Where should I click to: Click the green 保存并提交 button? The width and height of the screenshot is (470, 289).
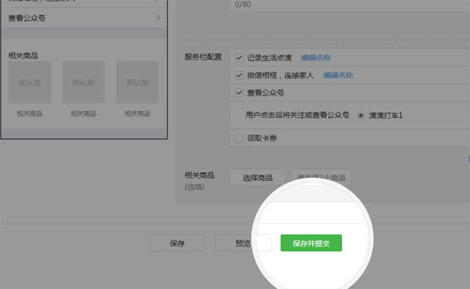tap(311, 243)
